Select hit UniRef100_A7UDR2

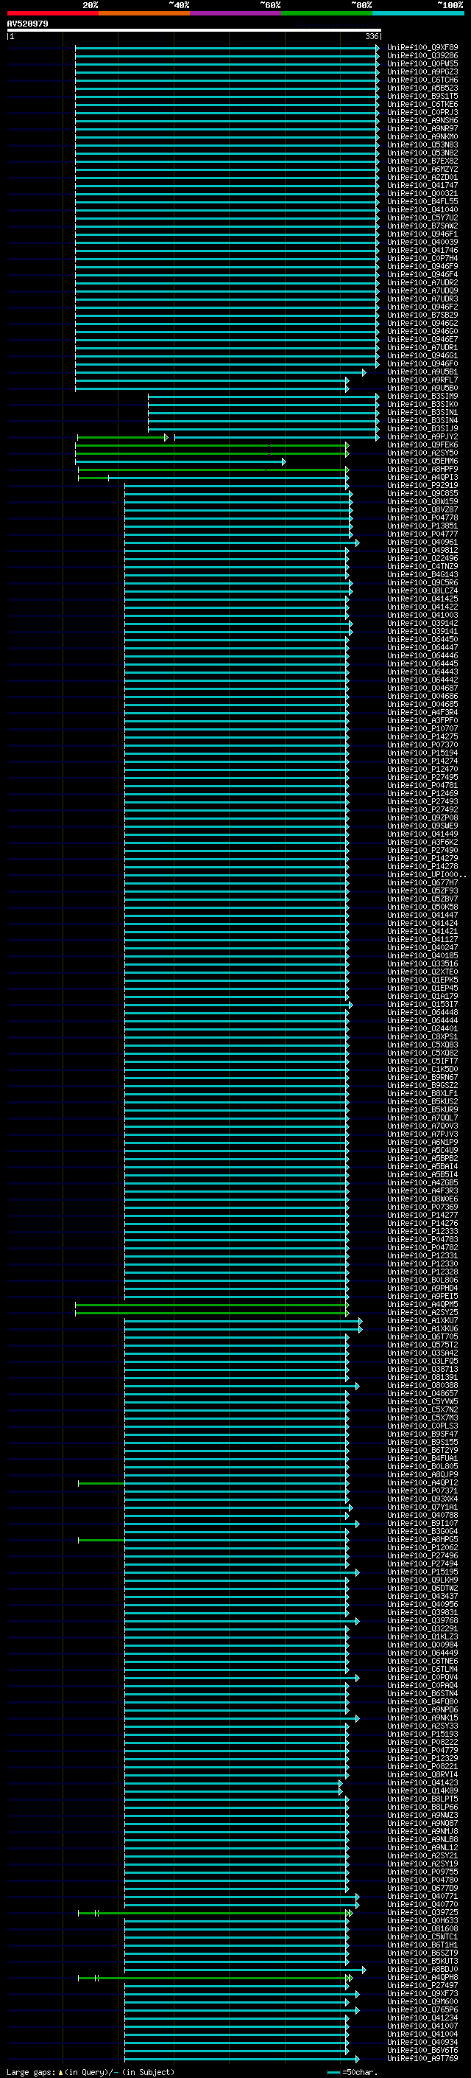(x=422, y=283)
